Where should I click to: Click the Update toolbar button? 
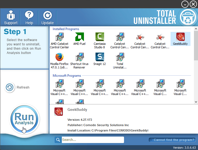47,17
